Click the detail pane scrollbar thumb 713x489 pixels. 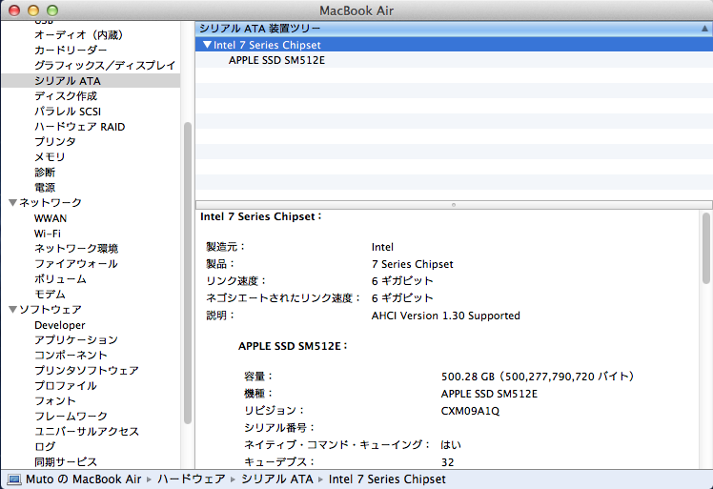[x=706, y=249]
